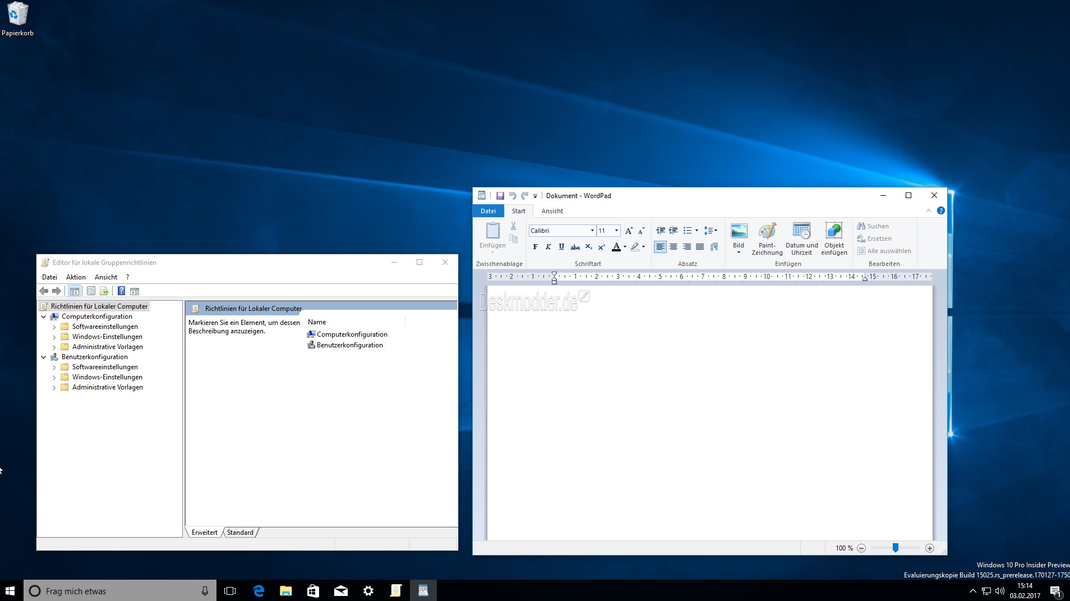Open the Datei menu in Group Policy Editor
Screen dimensions: 1070x601
[49, 277]
